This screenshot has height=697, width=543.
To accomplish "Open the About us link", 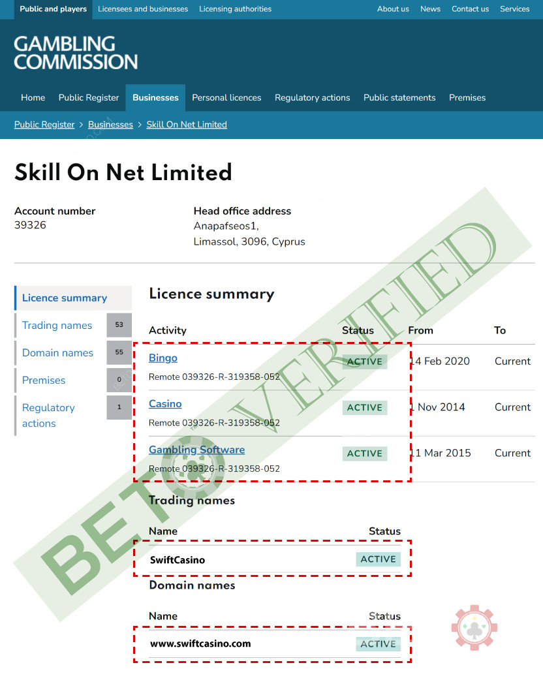I will (393, 9).
